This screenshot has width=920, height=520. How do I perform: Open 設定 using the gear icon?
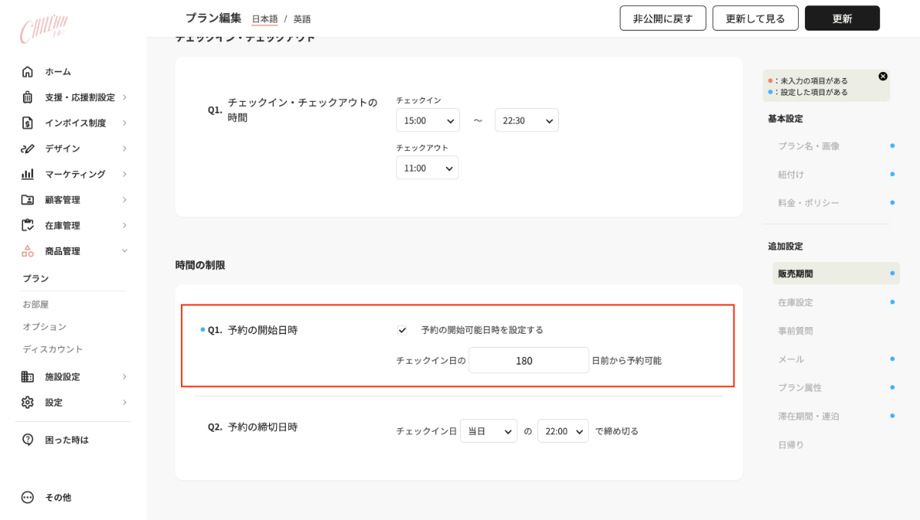[x=28, y=401]
